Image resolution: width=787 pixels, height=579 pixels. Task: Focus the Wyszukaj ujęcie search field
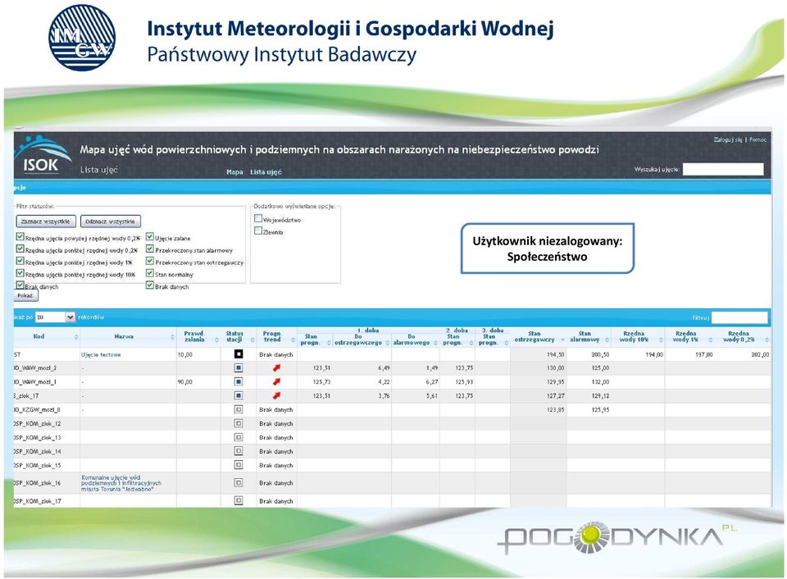723,169
